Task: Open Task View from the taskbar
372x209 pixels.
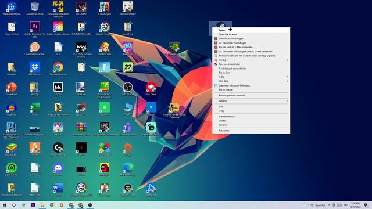Action: pyautogui.click(x=23, y=205)
